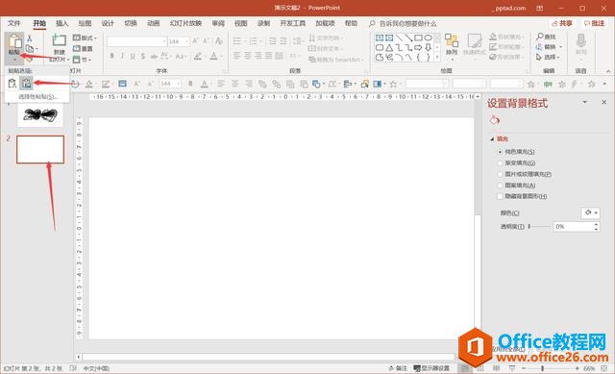Switch to normal view icon in the status bar
This screenshot has width=615, height=374.
pos(465,368)
